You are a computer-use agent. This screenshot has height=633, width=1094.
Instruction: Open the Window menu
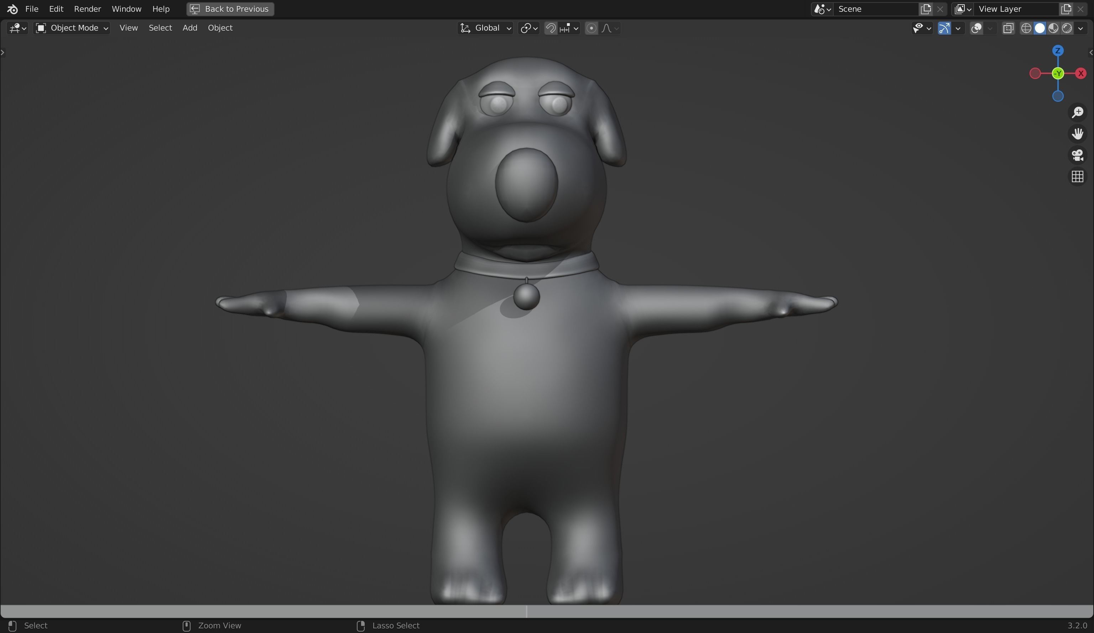(126, 9)
